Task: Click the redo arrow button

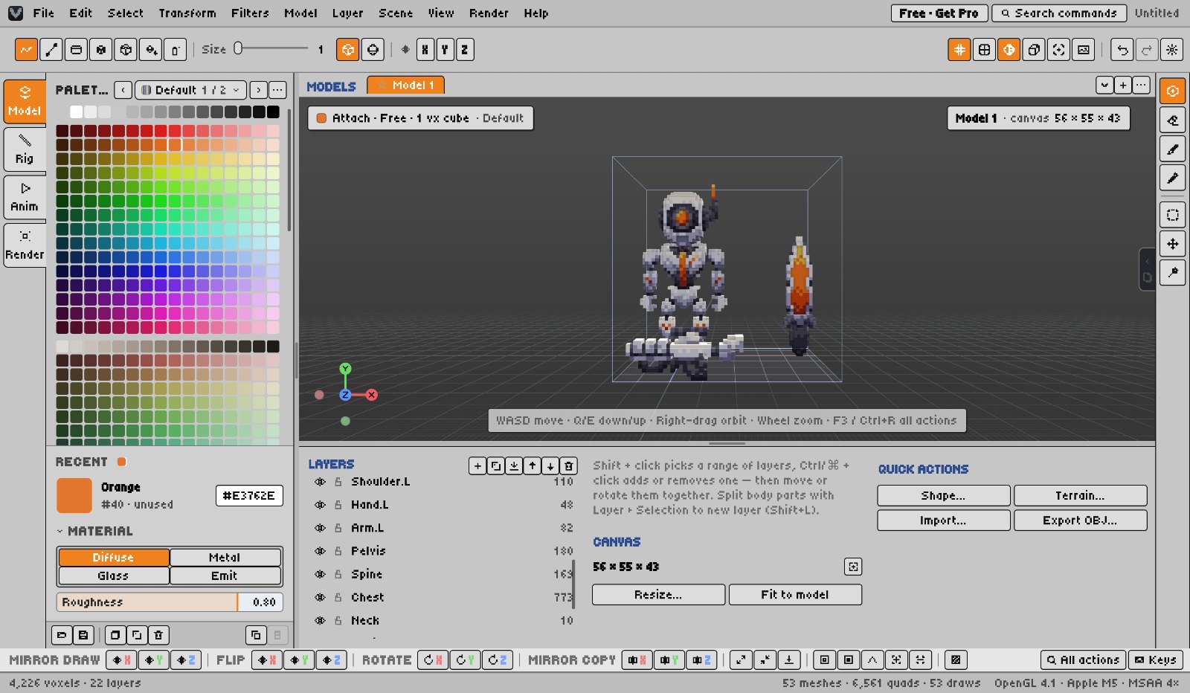Action: coord(1147,50)
